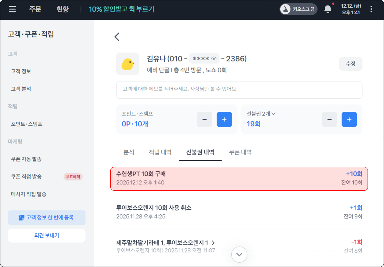Viewport: 384px width, 267px height.
Task: Click the 수정 edit button
Action: [x=350, y=64]
